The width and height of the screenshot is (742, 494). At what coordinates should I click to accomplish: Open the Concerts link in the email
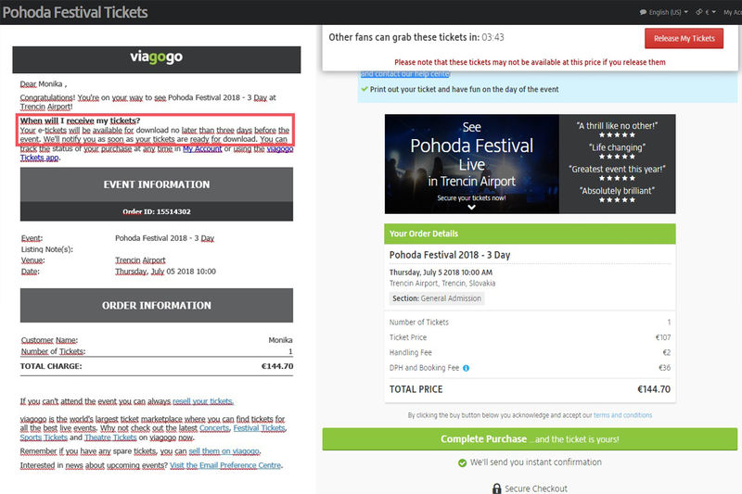pyautogui.click(x=214, y=428)
